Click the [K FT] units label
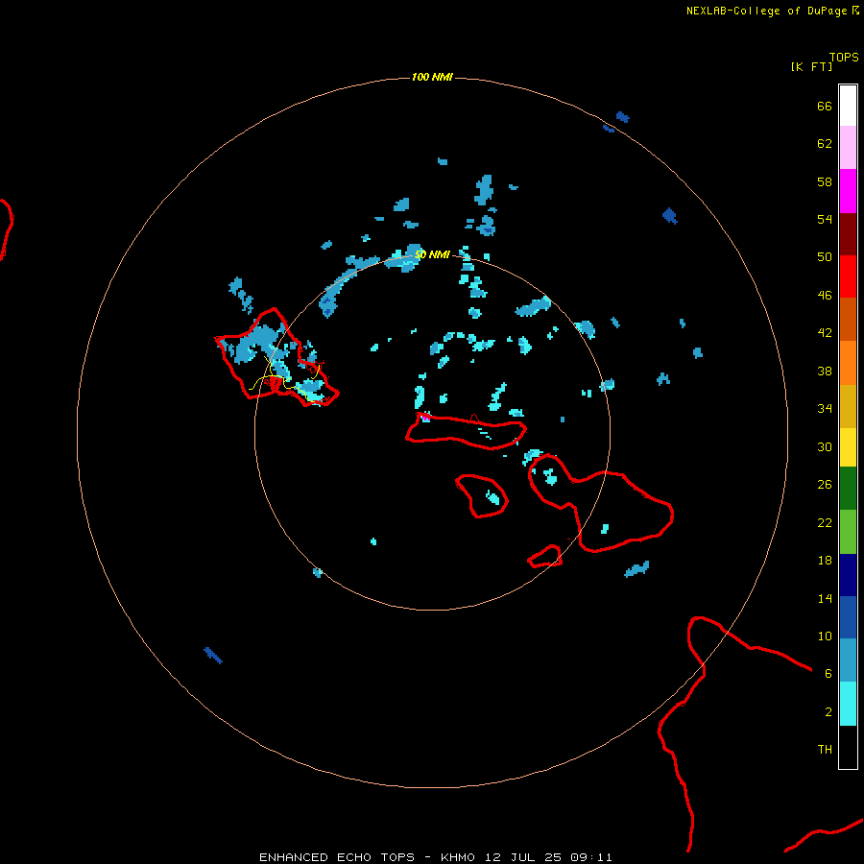 coord(811,66)
